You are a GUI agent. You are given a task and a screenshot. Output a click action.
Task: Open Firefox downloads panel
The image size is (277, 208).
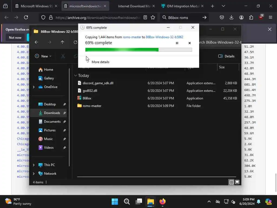coord(232,17)
